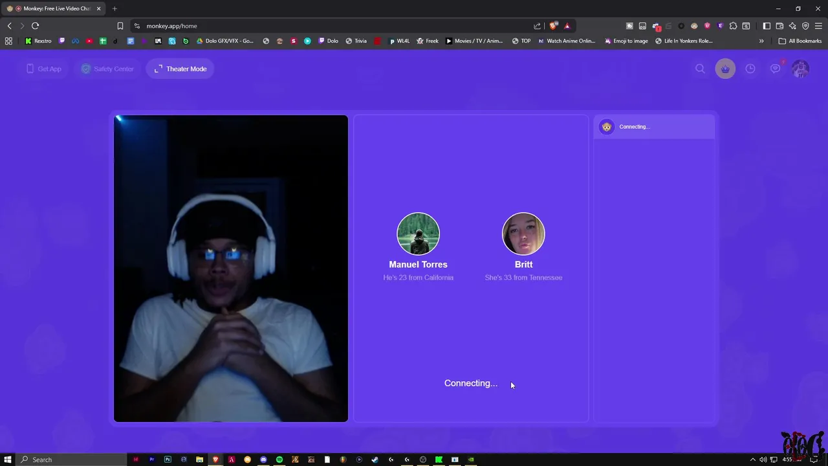Open the Dolo GFX/VFX bookmark
Viewport: 828px width, 466px height.
[x=225, y=41]
